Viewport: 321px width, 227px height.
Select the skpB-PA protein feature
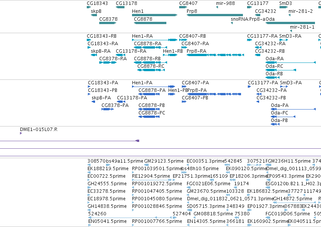(x=93, y=102)
